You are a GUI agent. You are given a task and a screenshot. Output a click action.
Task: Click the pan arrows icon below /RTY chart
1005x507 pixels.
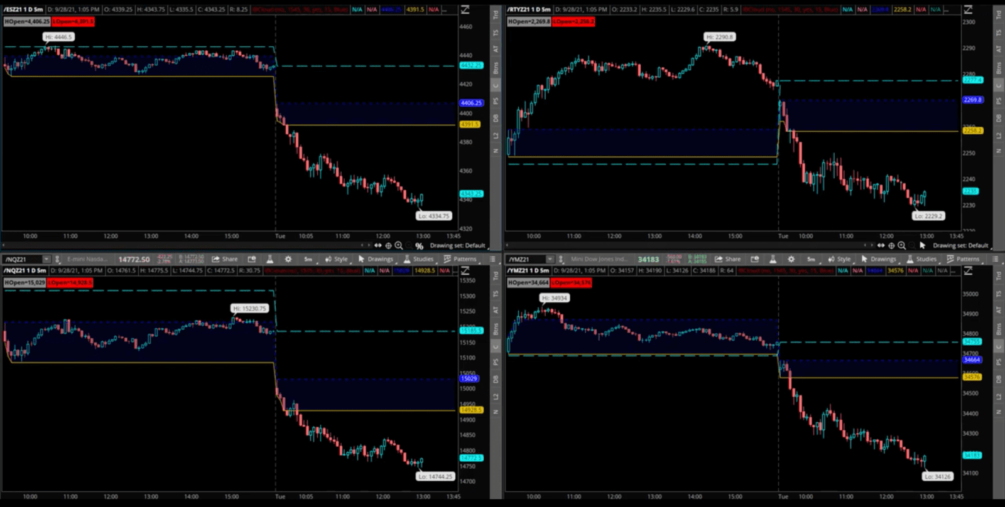point(881,245)
